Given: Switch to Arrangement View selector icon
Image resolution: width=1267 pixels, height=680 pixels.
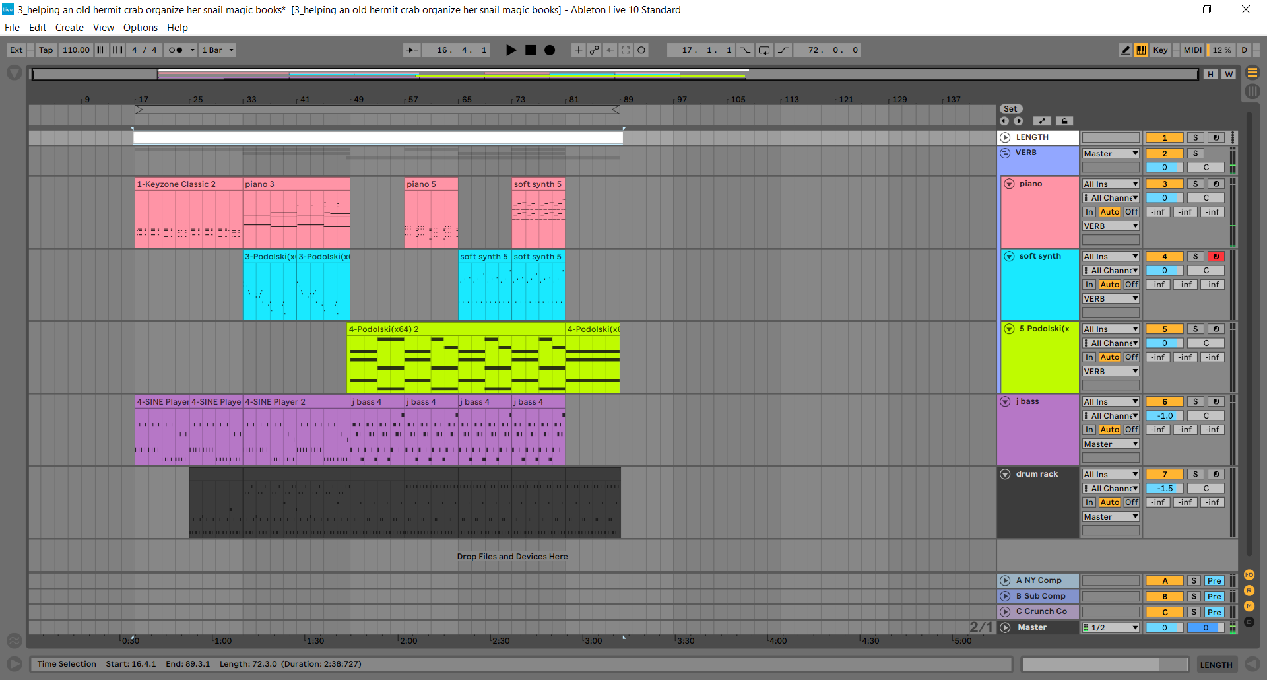Looking at the screenshot, I should 1252,73.
